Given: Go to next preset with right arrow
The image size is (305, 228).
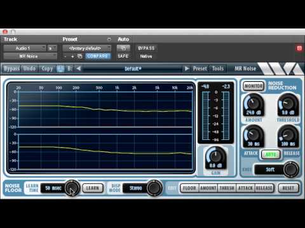Looking at the screenshot, I should 187,68.
